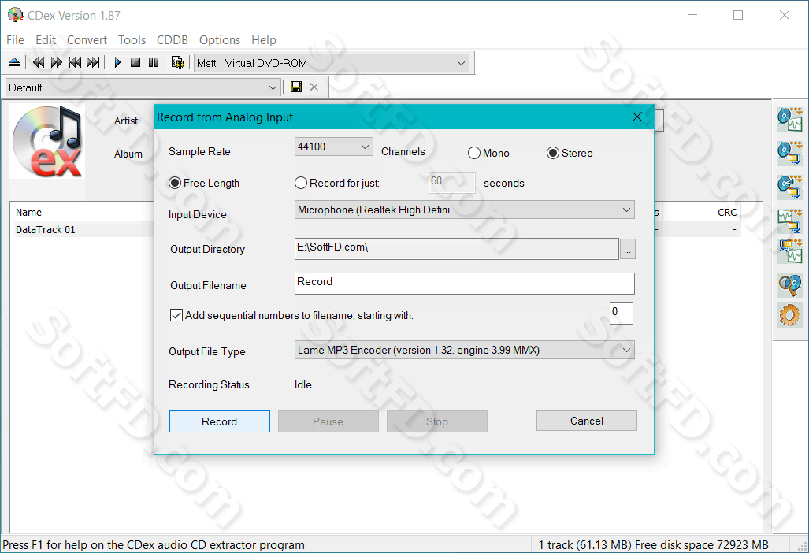Skip to the next track

(x=94, y=62)
